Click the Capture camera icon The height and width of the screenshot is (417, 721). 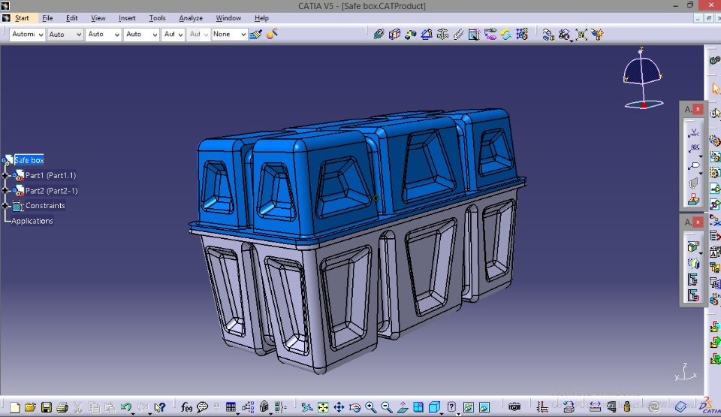[x=514, y=407]
